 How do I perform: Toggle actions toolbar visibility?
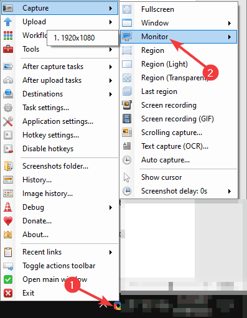(x=60, y=266)
